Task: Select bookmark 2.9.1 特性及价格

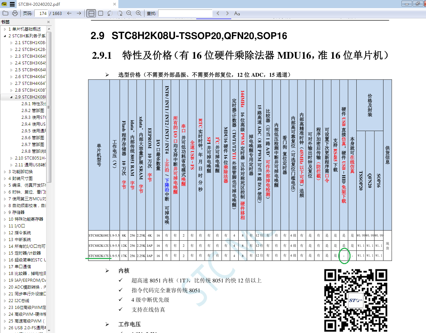Action: [x=33, y=104]
